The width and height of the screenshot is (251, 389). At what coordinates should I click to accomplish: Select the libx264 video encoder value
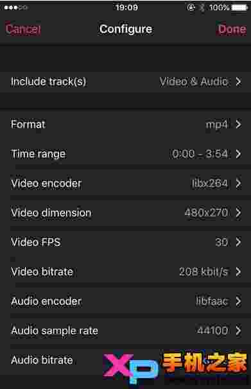pyautogui.click(x=210, y=184)
